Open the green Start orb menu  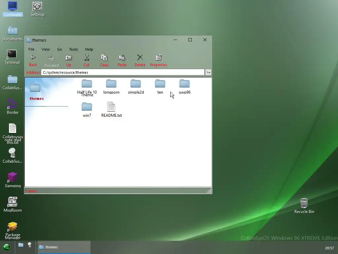(x=7, y=247)
